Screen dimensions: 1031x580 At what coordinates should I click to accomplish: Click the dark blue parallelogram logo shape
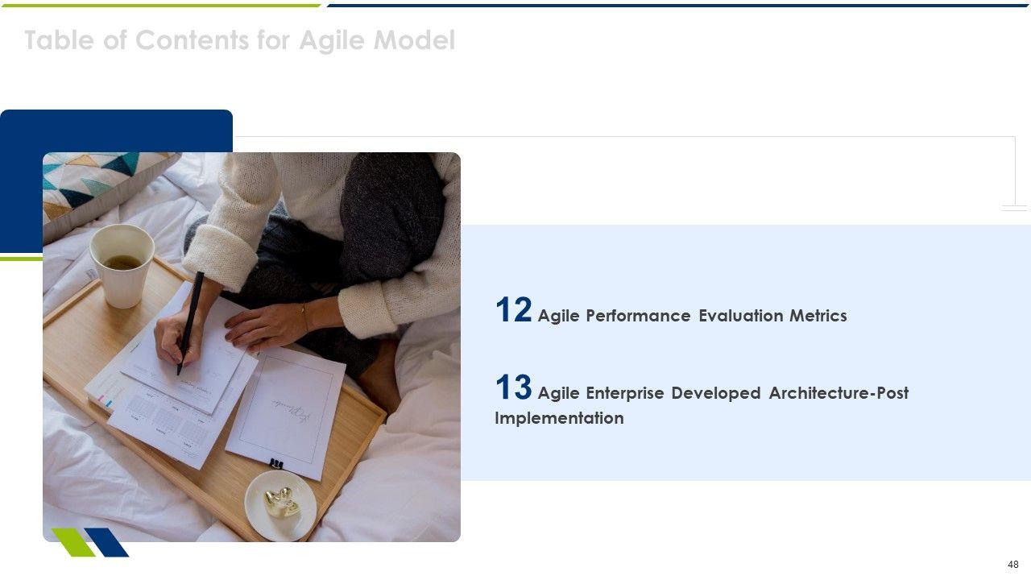107,542
